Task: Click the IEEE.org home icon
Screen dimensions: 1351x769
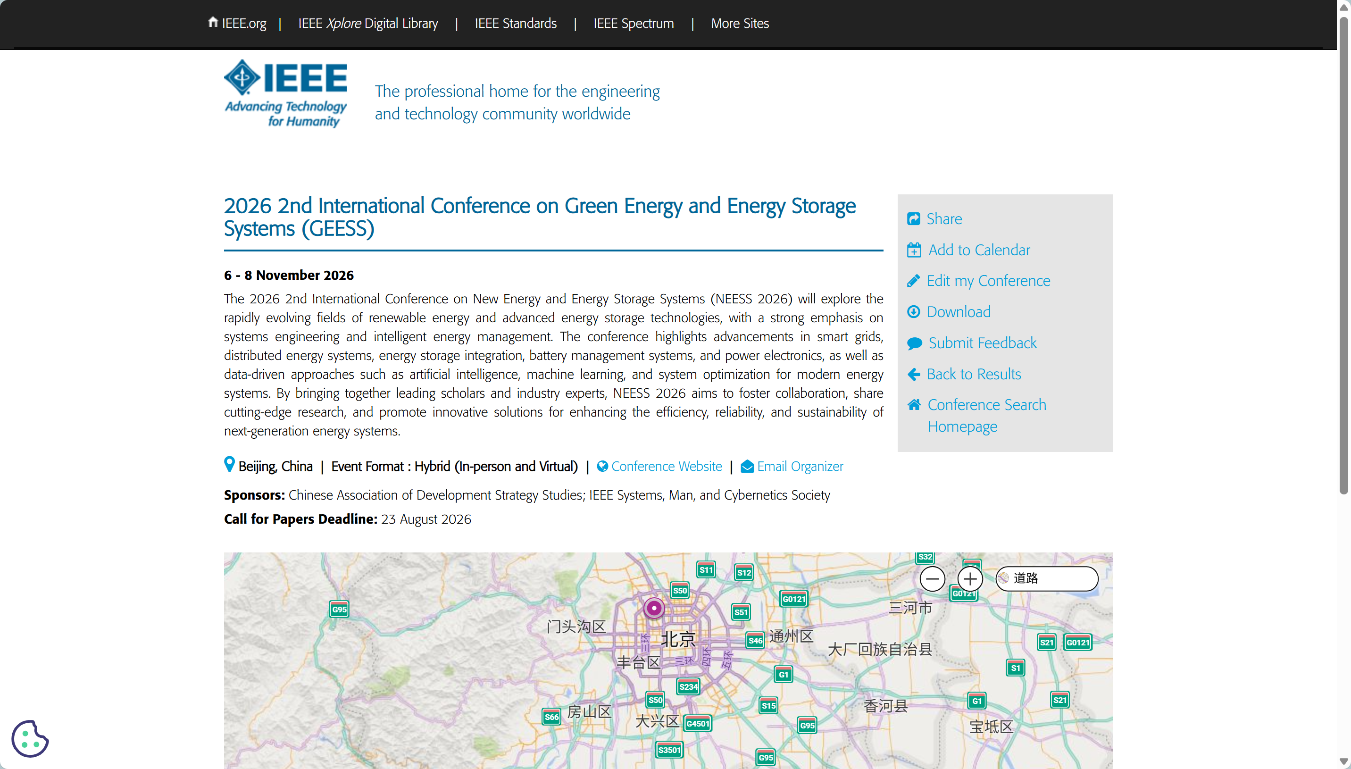Action: coord(213,22)
